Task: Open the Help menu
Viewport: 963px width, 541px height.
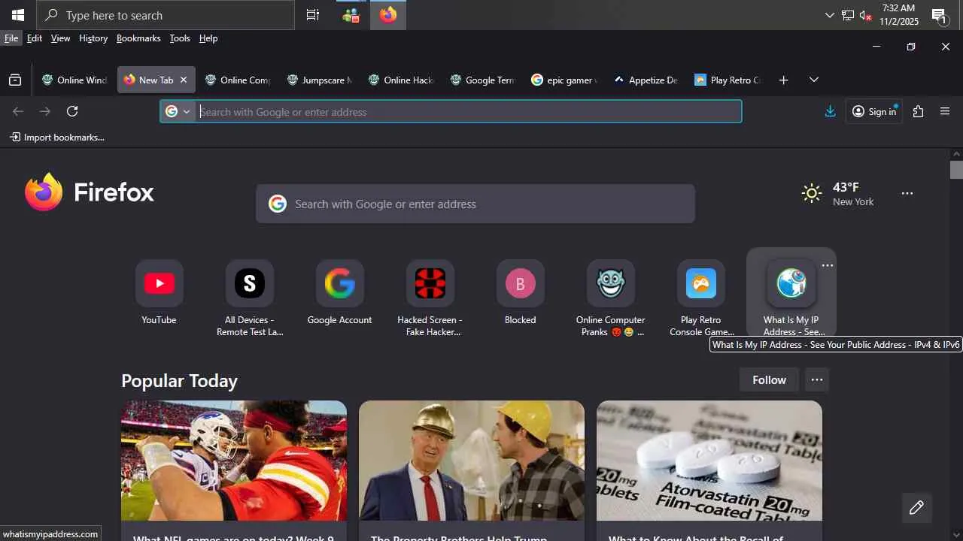Action: click(x=208, y=38)
